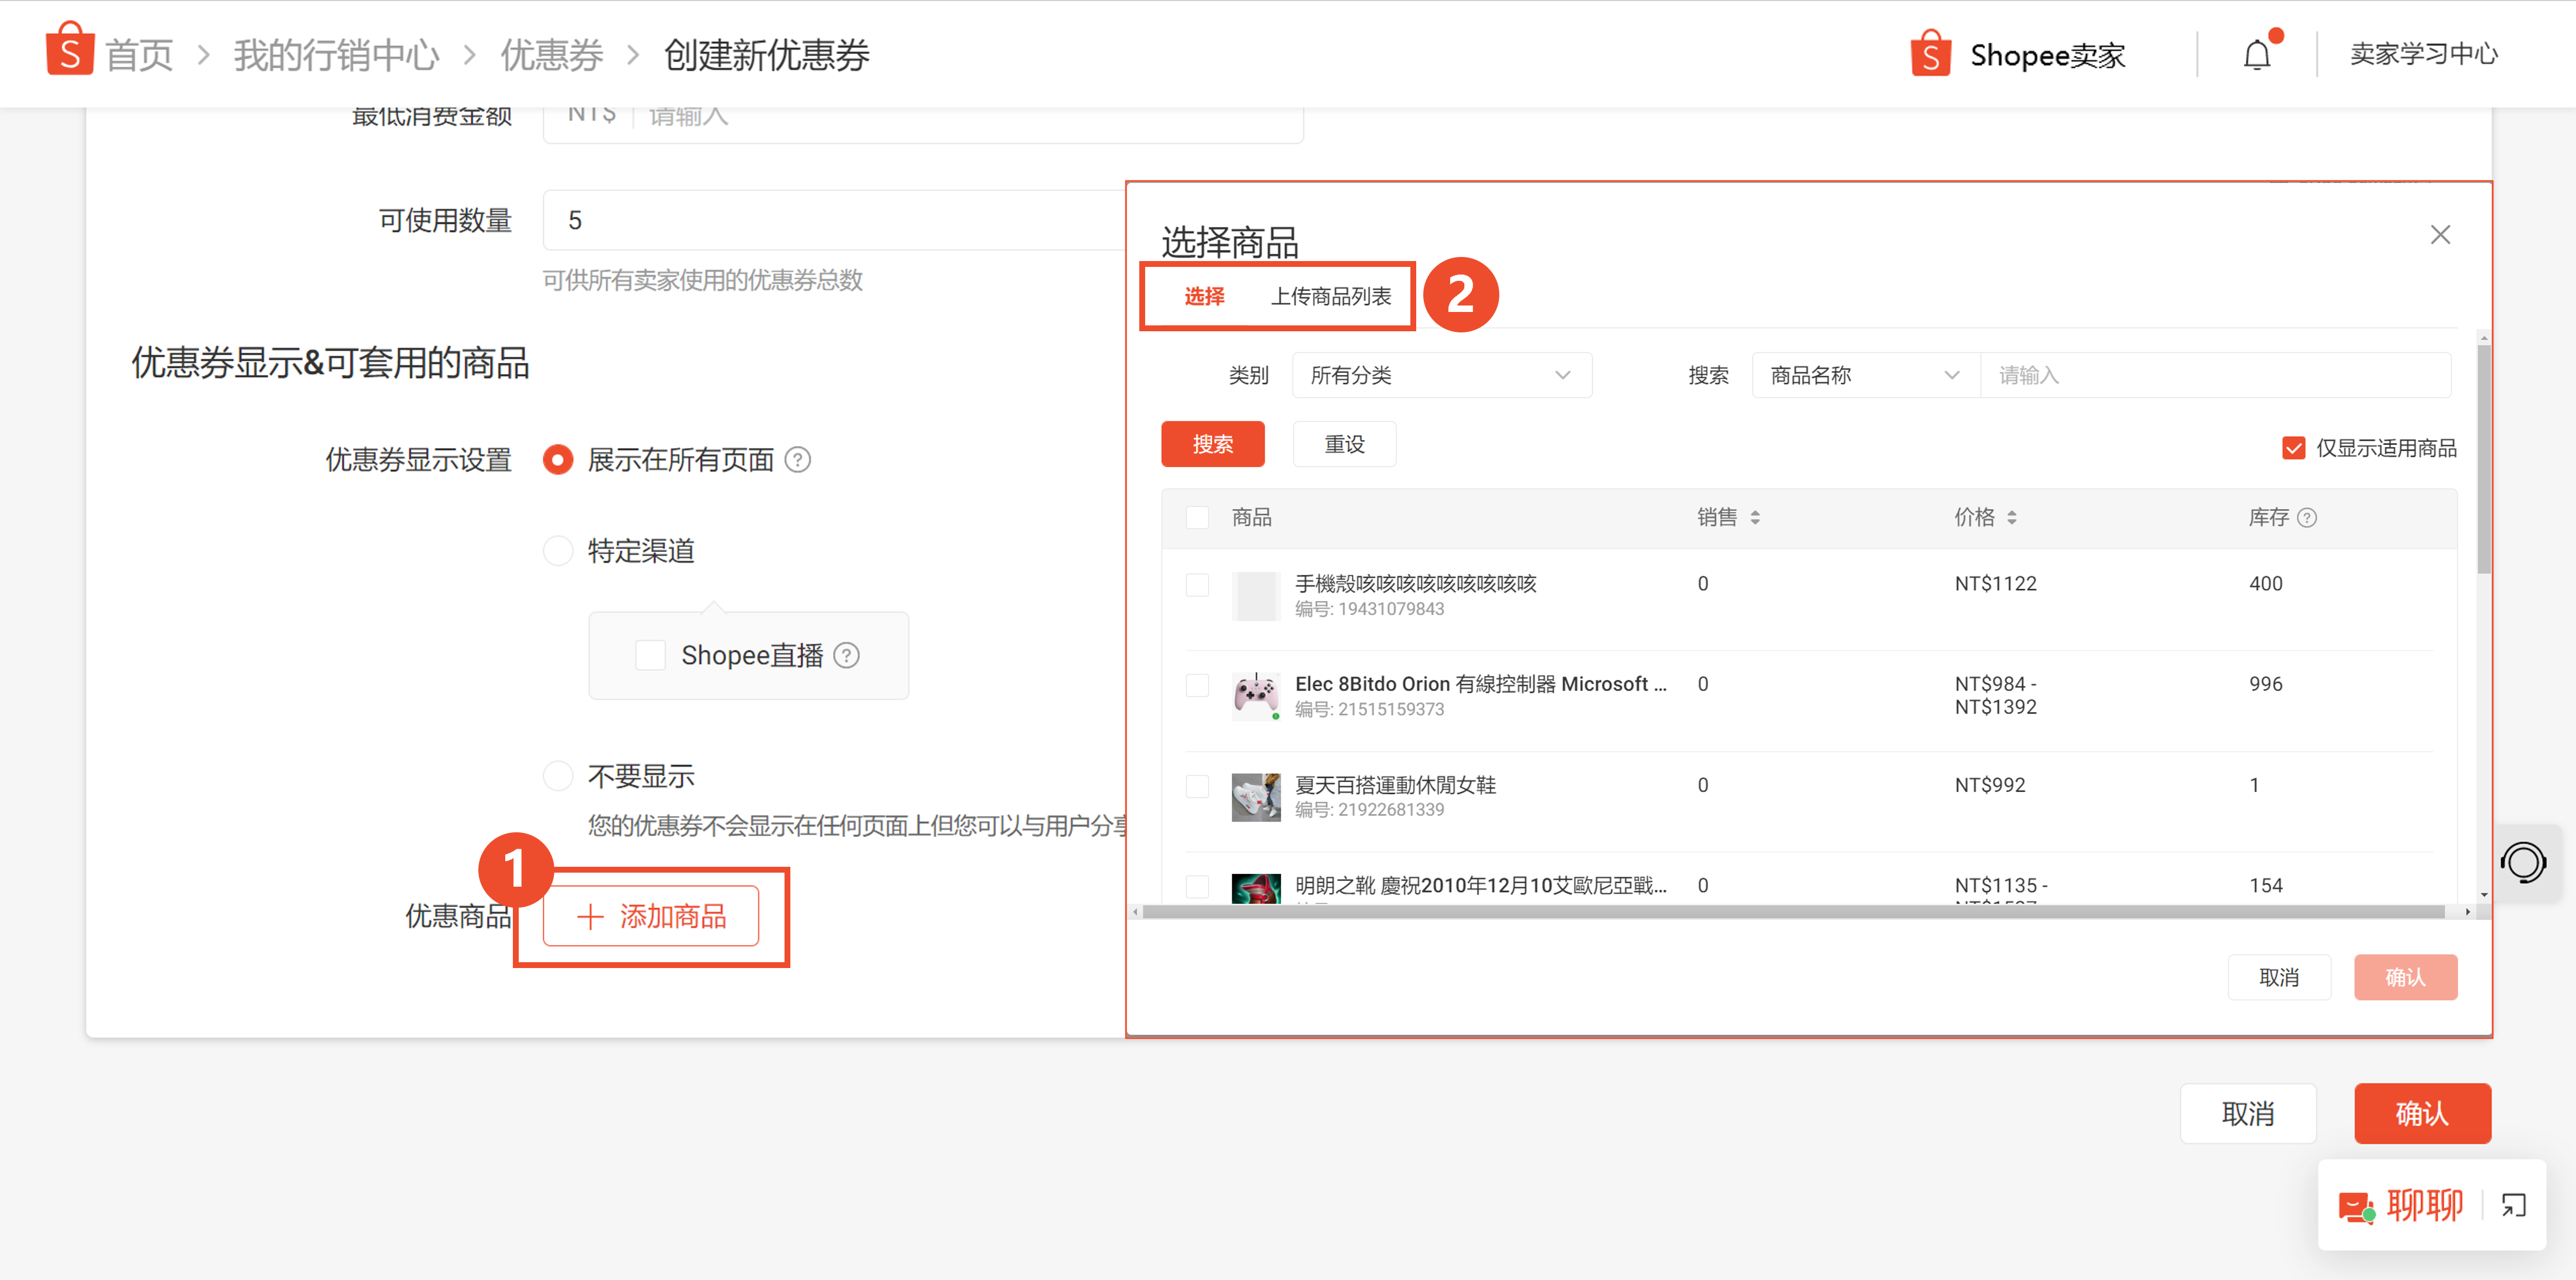
Task: Sort products by 销售 column arrows
Action: click(1755, 518)
